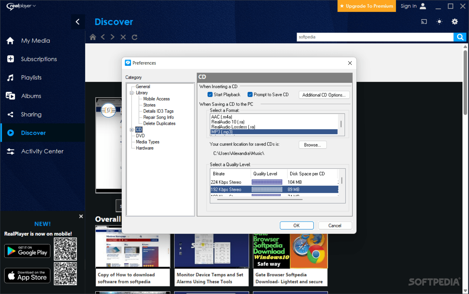Toggle Start Playback checkbox
Image resolution: width=469 pixels, height=294 pixels.
click(210, 94)
